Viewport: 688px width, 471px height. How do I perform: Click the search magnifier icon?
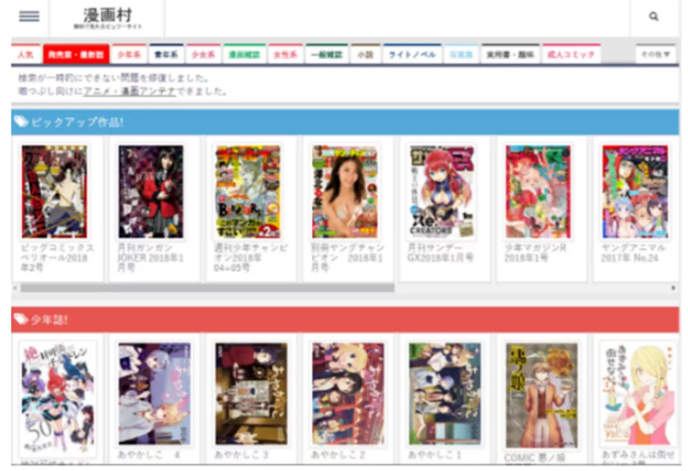coord(654,17)
